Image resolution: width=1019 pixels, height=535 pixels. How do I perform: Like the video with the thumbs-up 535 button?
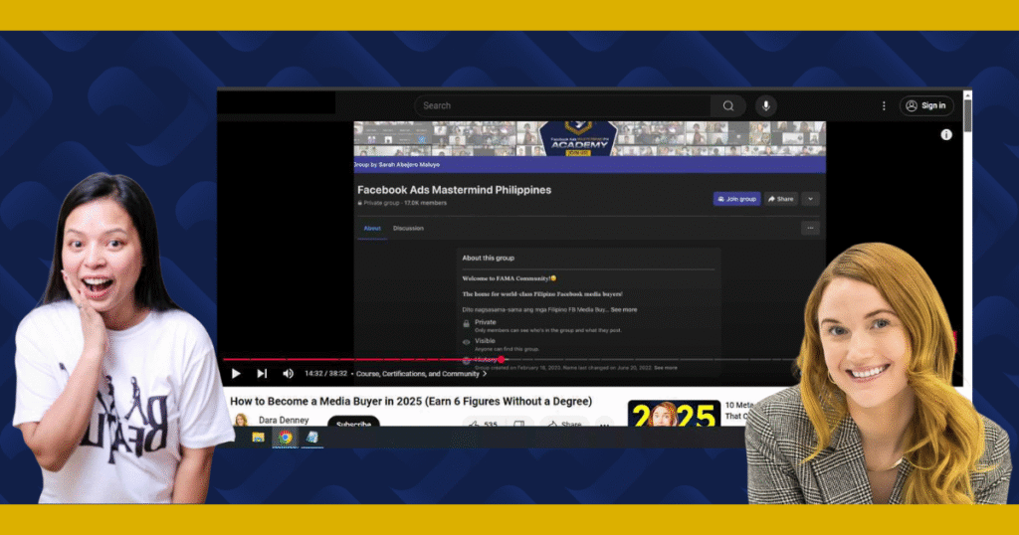[x=483, y=424]
